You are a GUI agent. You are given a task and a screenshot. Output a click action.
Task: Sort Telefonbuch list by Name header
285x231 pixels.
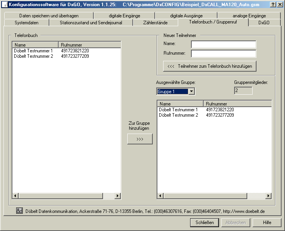click(x=35, y=45)
